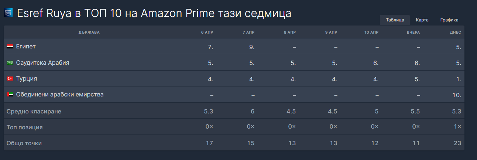Click Turkey's rank 1 under ДНЕС

click(x=458, y=79)
